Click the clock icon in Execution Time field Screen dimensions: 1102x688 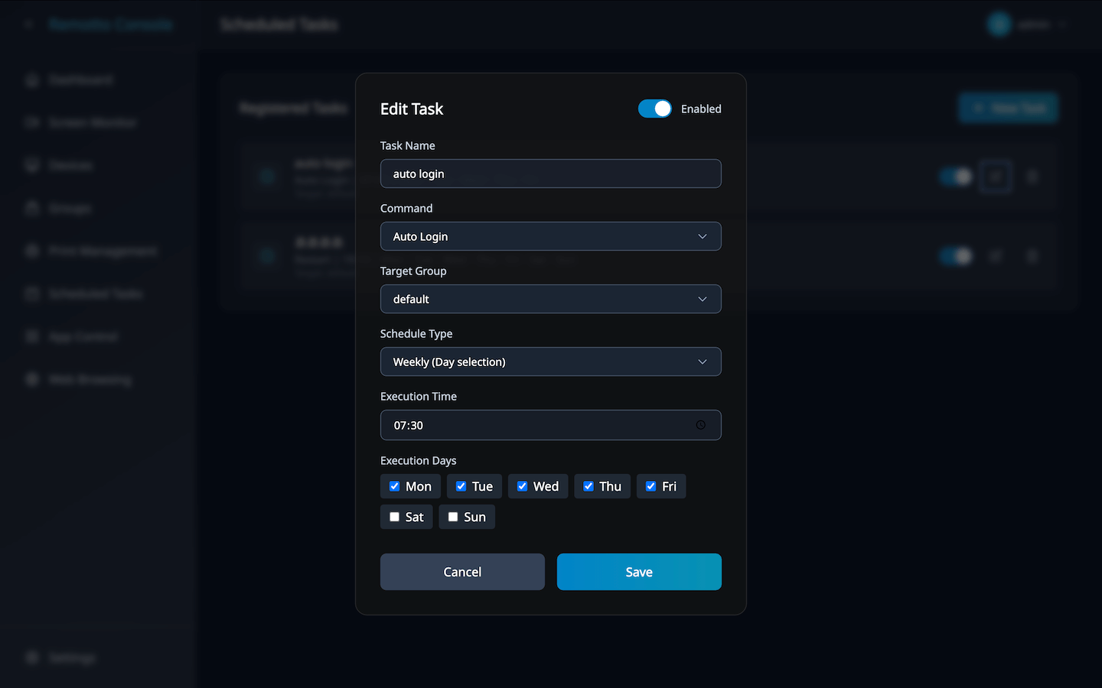700,425
